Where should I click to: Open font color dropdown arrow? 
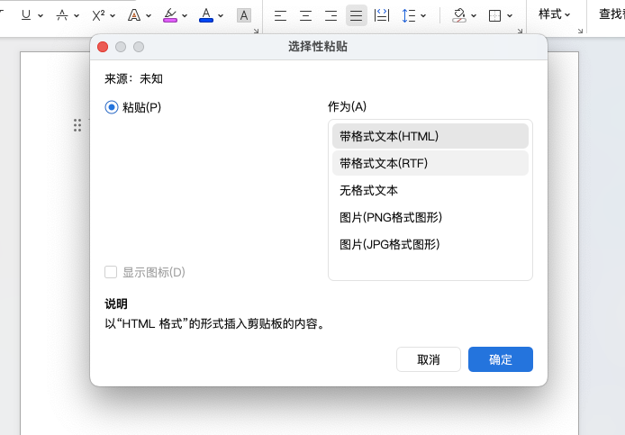(221, 16)
